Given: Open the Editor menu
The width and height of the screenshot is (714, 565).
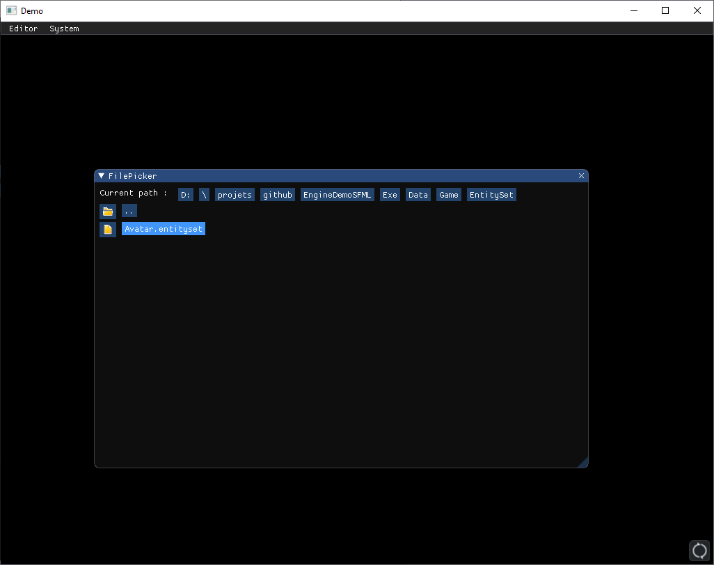Looking at the screenshot, I should point(23,29).
